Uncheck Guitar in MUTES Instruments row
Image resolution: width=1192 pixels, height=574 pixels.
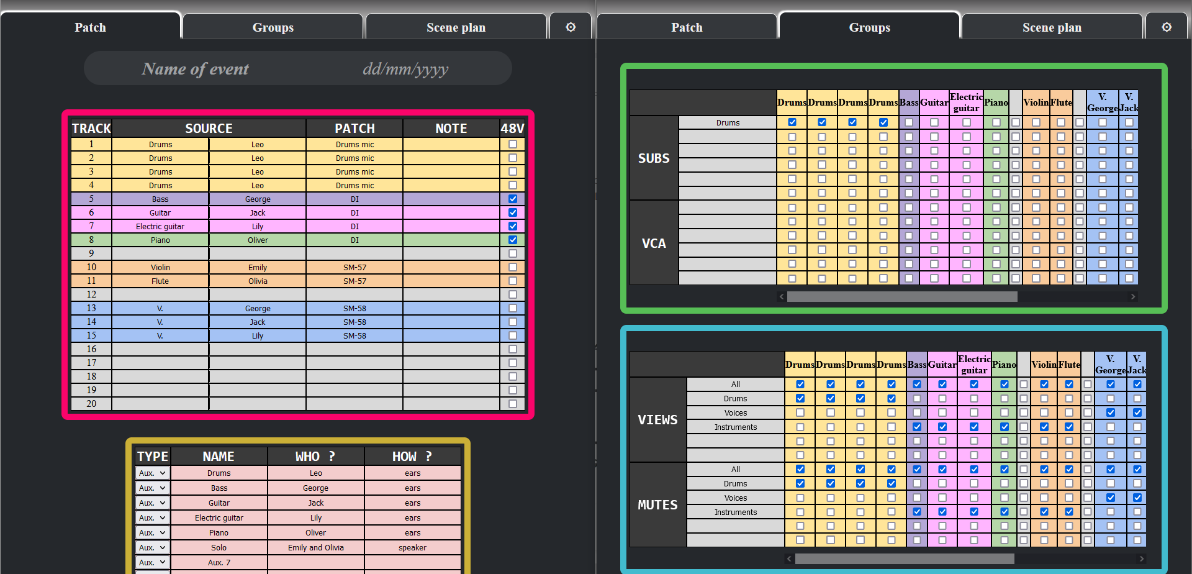942,512
